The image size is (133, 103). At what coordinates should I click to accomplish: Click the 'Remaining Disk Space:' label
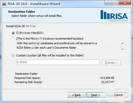pyautogui.click(x=28, y=82)
